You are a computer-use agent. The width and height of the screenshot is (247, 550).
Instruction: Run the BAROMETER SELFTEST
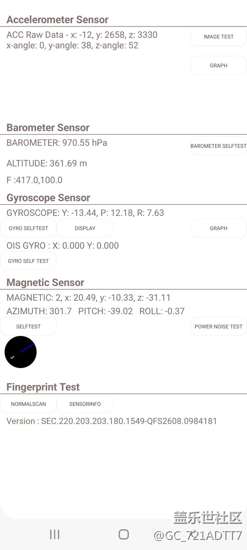pos(218,146)
